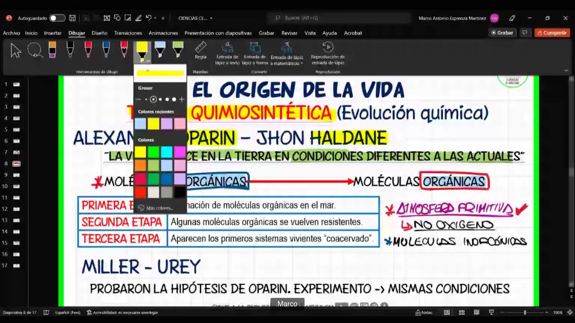Click the pen-drawing quick access icon
Screen dimensions: 575x323
(x=138, y=18)
